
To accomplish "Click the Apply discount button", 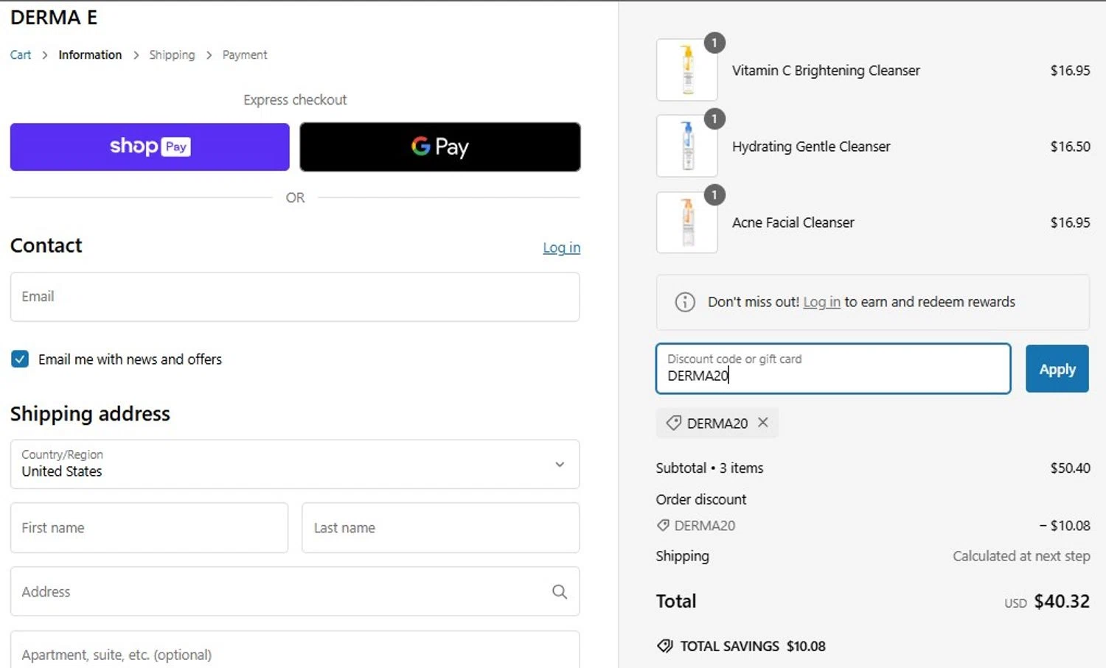I will click(x=1057, y=369).
